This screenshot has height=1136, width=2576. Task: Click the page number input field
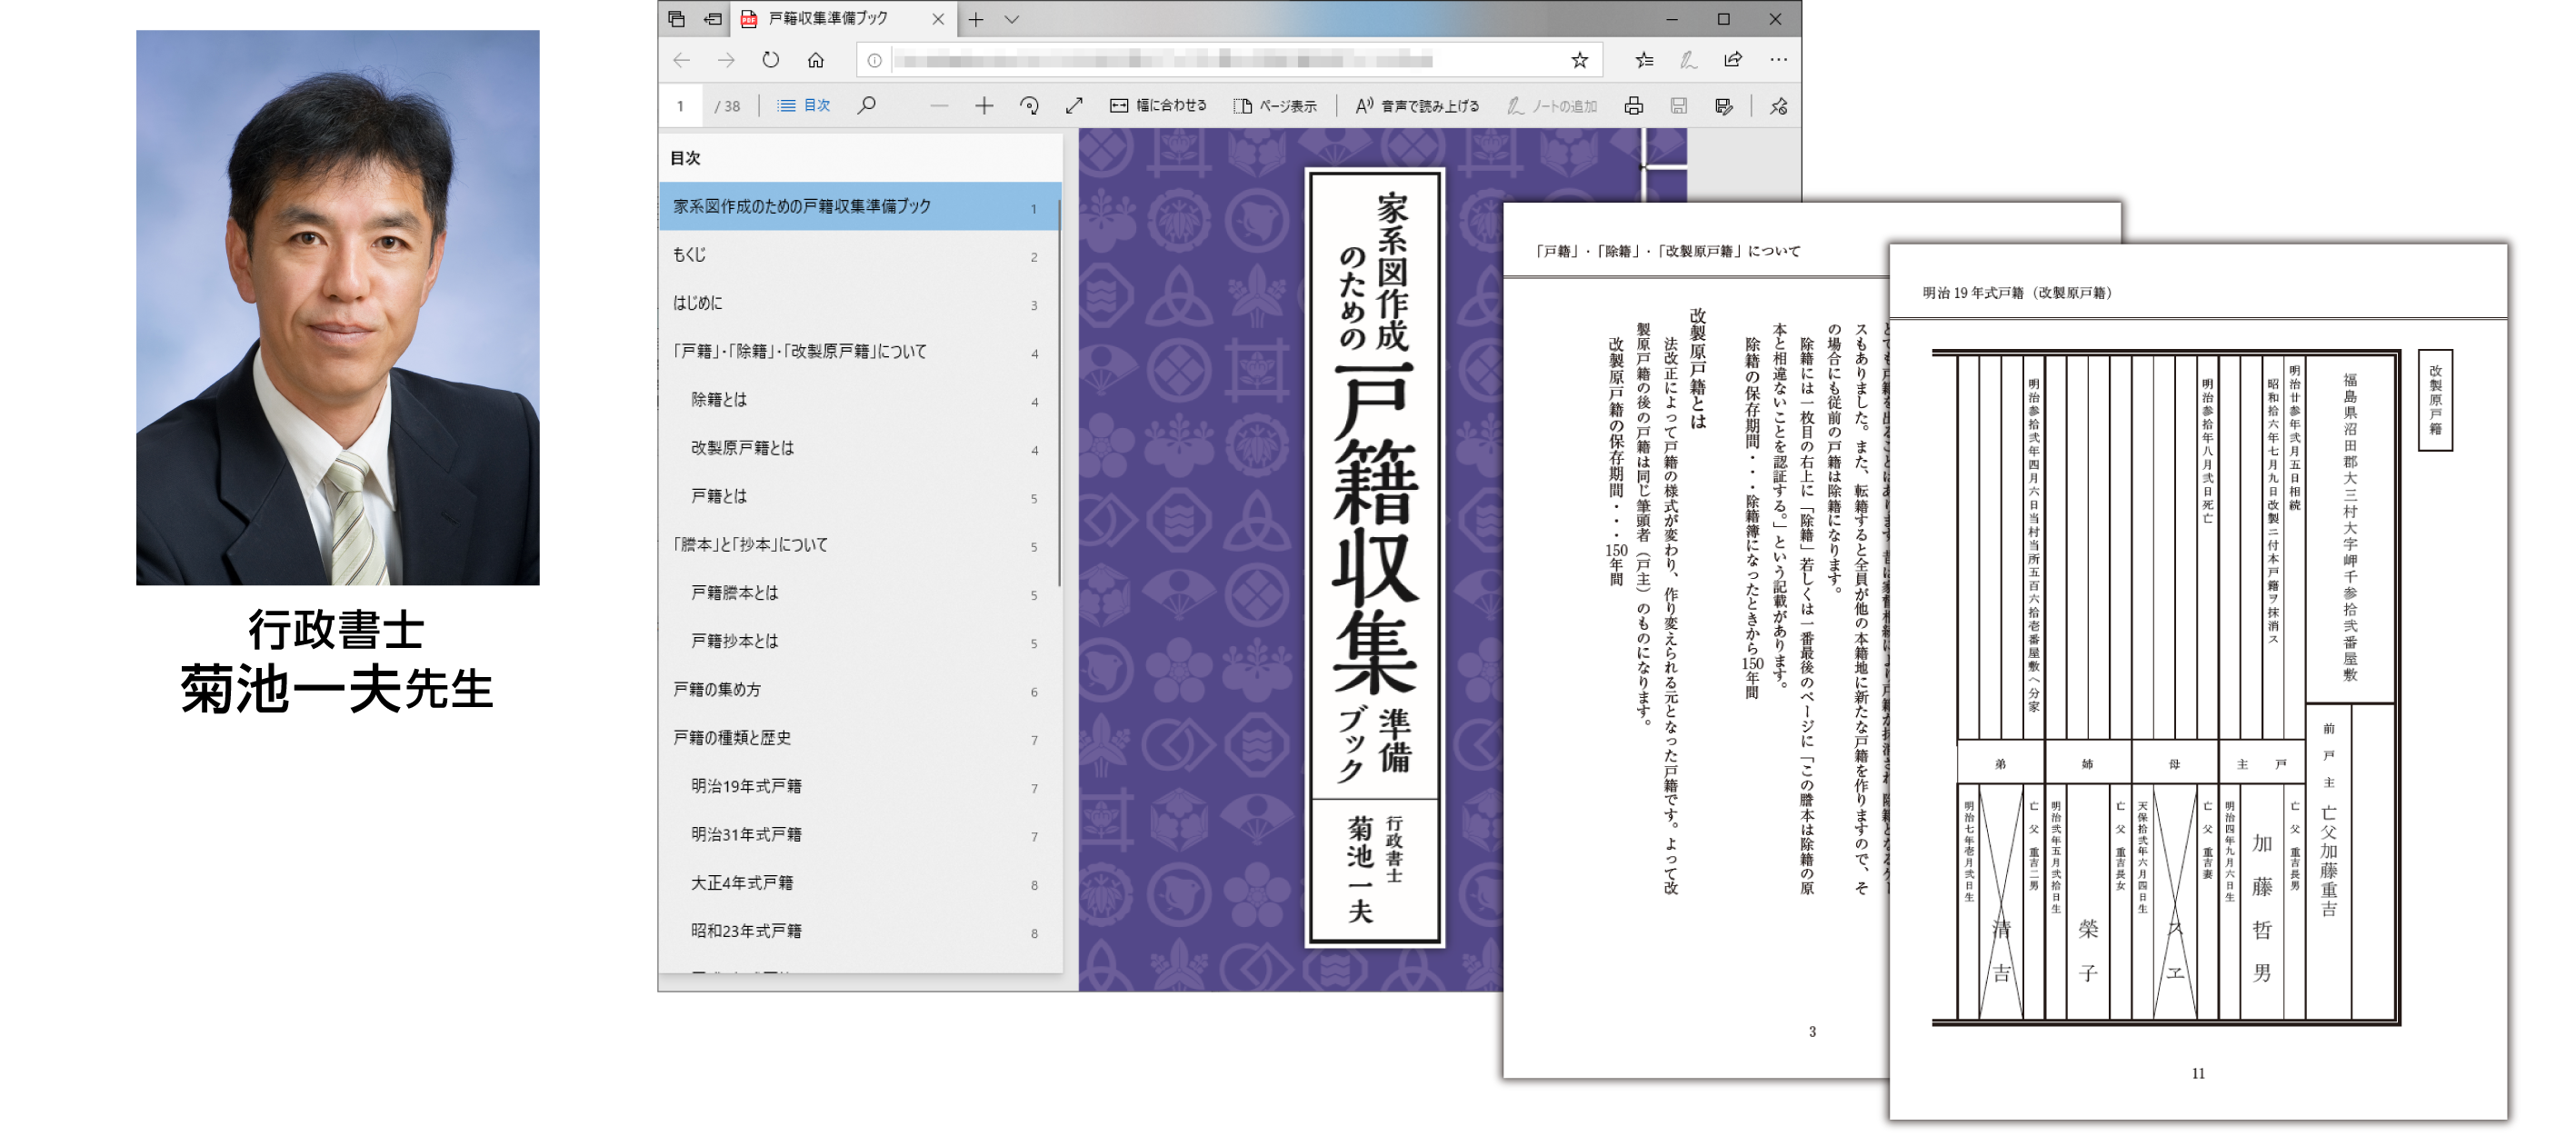[681, 105]
